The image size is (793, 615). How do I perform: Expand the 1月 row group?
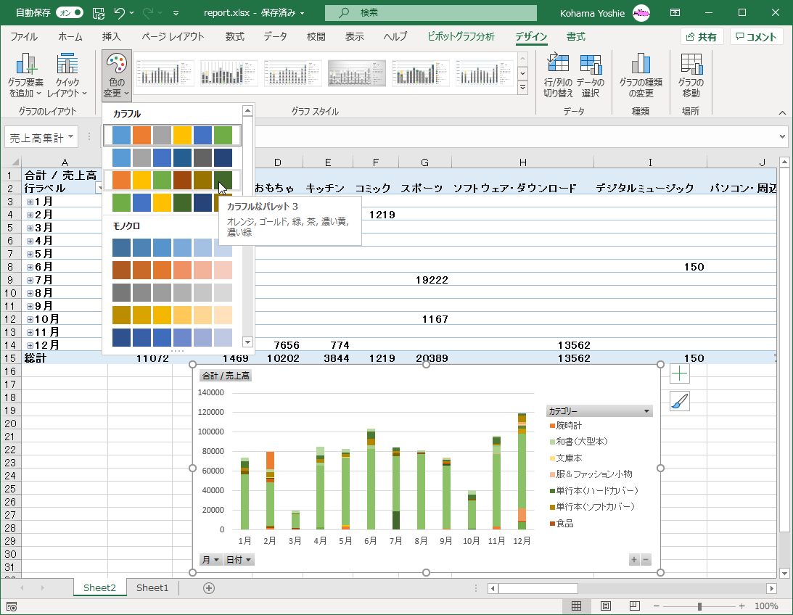tap(30, 202)
